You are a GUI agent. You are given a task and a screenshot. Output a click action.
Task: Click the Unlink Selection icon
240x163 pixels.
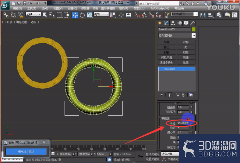[x=13, y=15]
